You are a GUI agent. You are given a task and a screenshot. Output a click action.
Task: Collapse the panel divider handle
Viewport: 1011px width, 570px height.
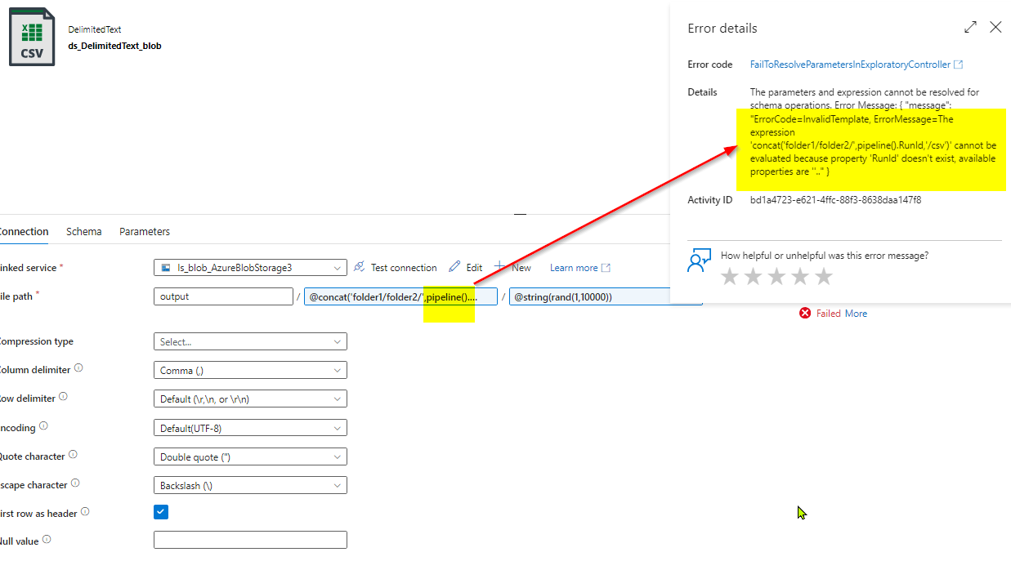coord(520,214)
